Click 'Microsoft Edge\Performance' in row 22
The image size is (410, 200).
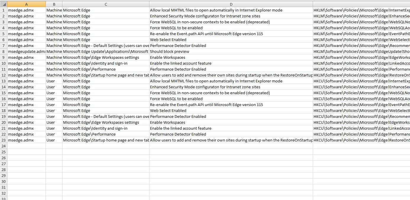coord(106,134)
